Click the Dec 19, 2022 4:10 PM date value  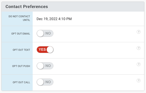(54, 19)
